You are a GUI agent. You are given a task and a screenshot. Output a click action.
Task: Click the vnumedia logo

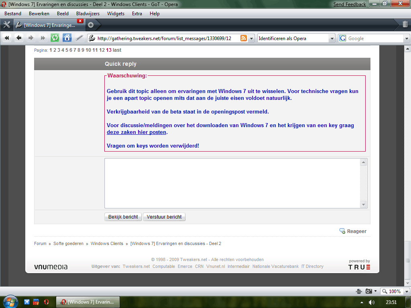tap(51, 267)
